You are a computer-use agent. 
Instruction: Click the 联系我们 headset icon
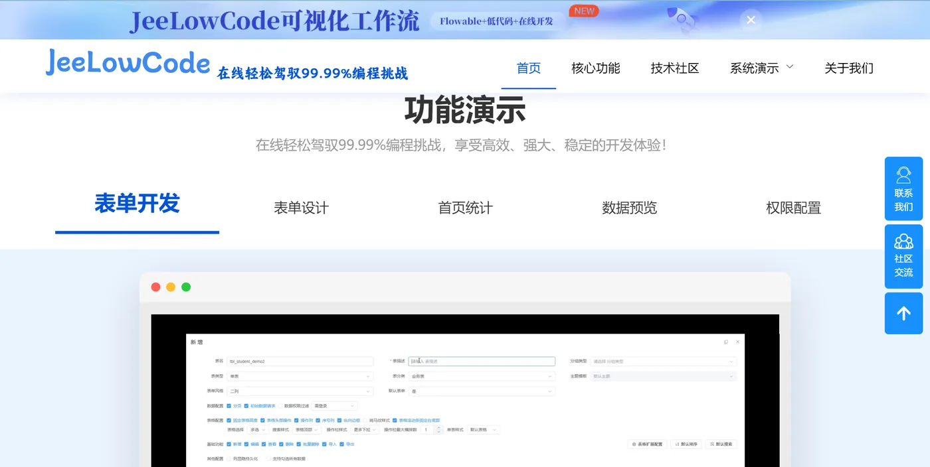coord(903,175)
